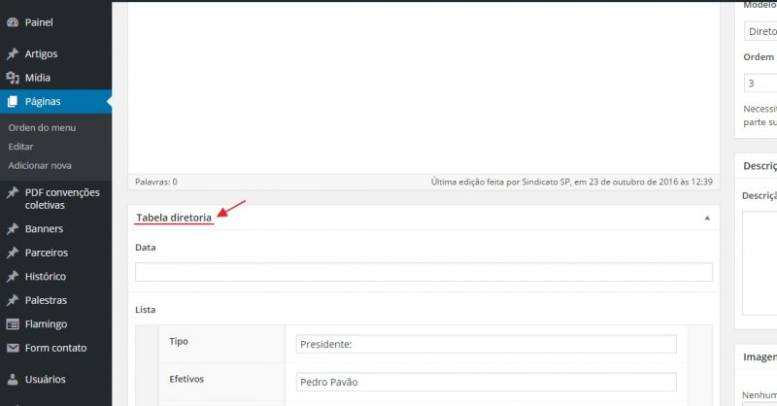The height and width of the screenshot is (406, 777).
Task: Click the Artigos pin icon
Action: [13, 54]
